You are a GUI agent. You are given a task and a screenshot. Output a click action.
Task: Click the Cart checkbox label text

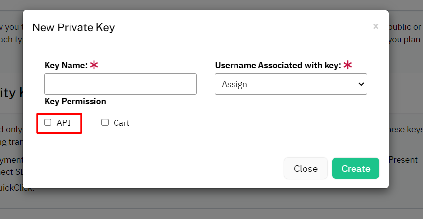[121, 123]
